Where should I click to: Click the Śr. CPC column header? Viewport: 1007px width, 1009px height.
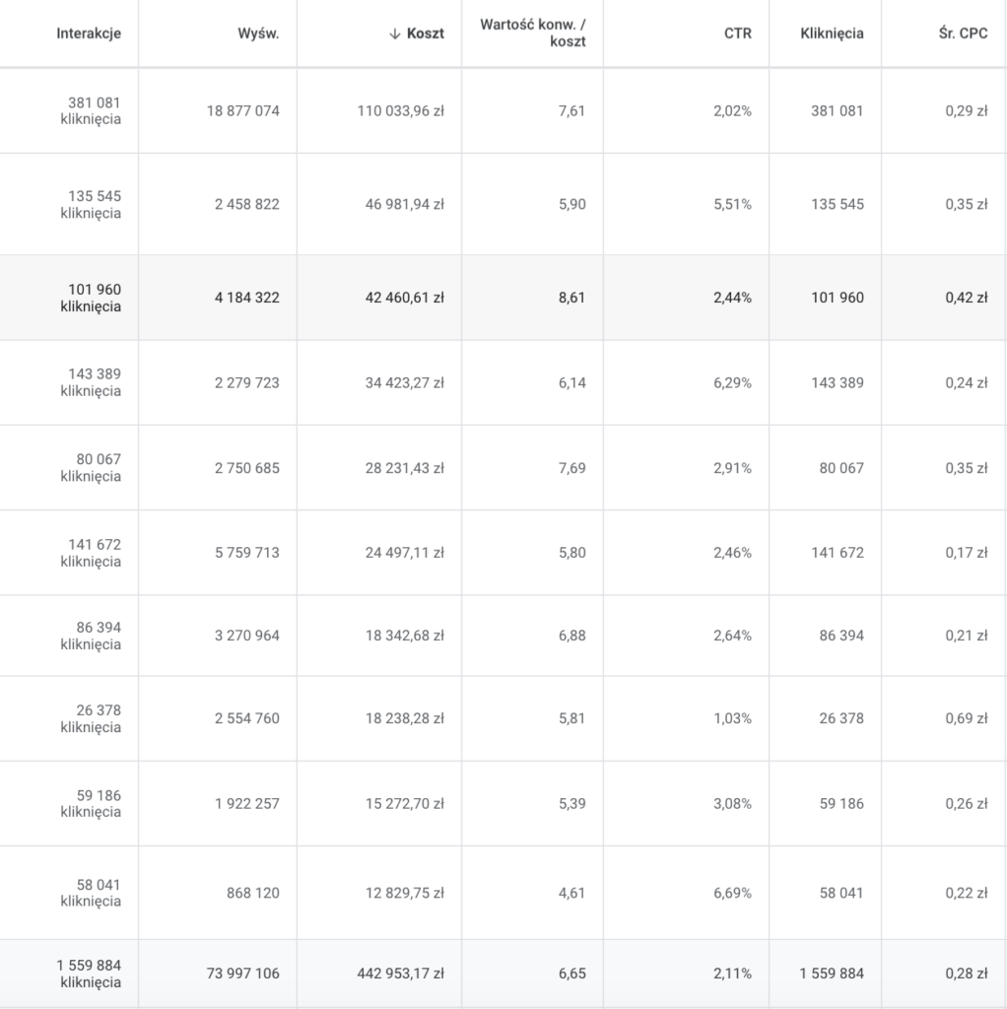(963, 34)
